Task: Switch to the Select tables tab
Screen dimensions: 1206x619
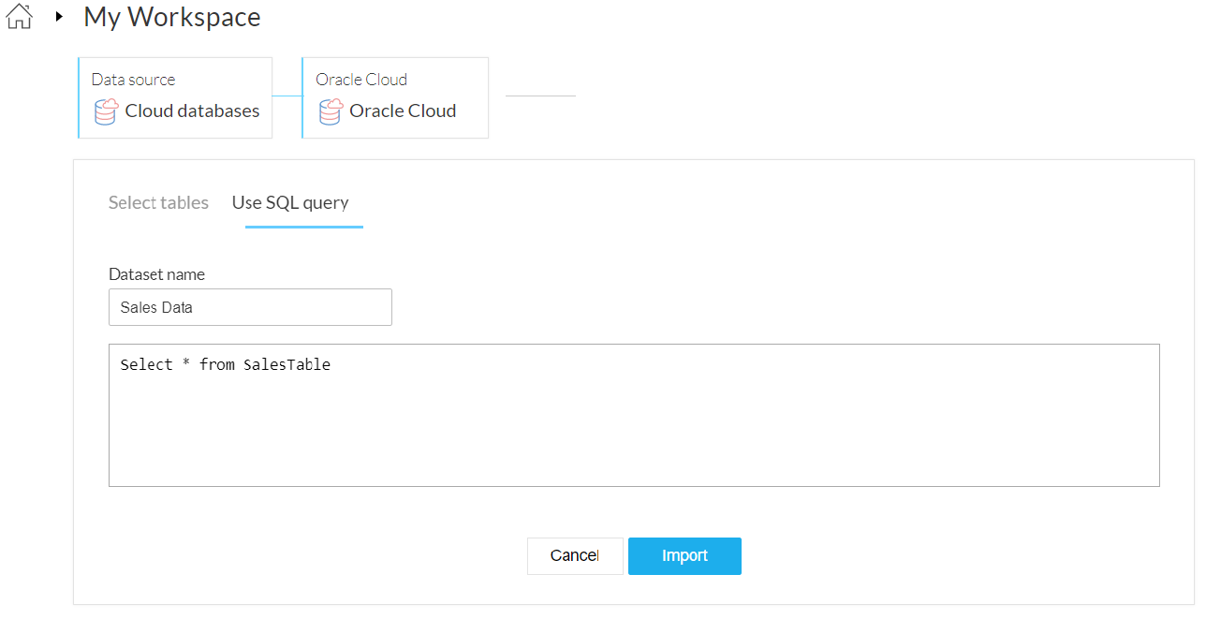Action: [x=158, y=202]
